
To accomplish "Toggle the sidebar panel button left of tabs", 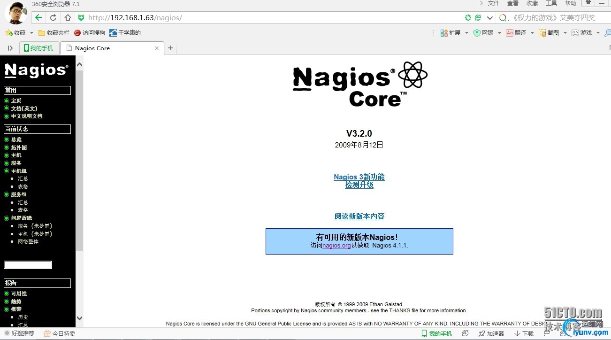I will point(10,48).
